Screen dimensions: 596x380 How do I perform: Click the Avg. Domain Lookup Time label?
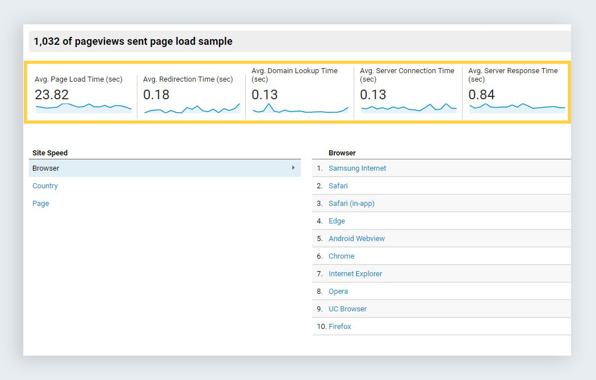pos(295,75)
